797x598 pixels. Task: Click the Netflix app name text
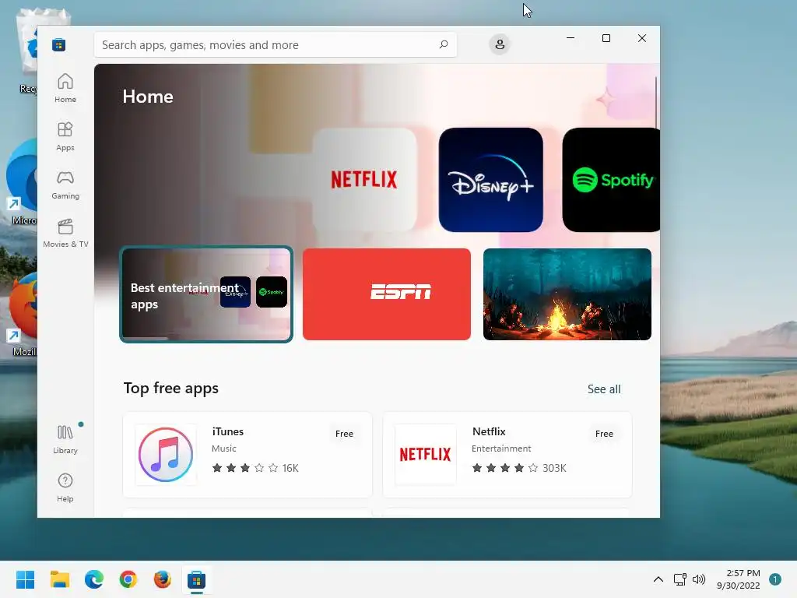click(489, 431)
